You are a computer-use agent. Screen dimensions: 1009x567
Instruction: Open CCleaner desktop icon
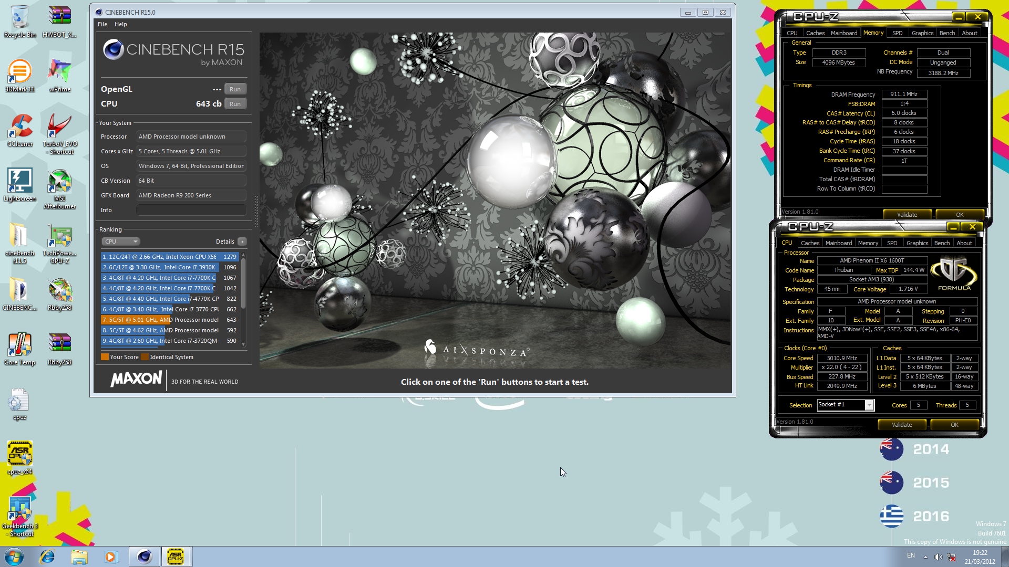click(x=19, y=130)
